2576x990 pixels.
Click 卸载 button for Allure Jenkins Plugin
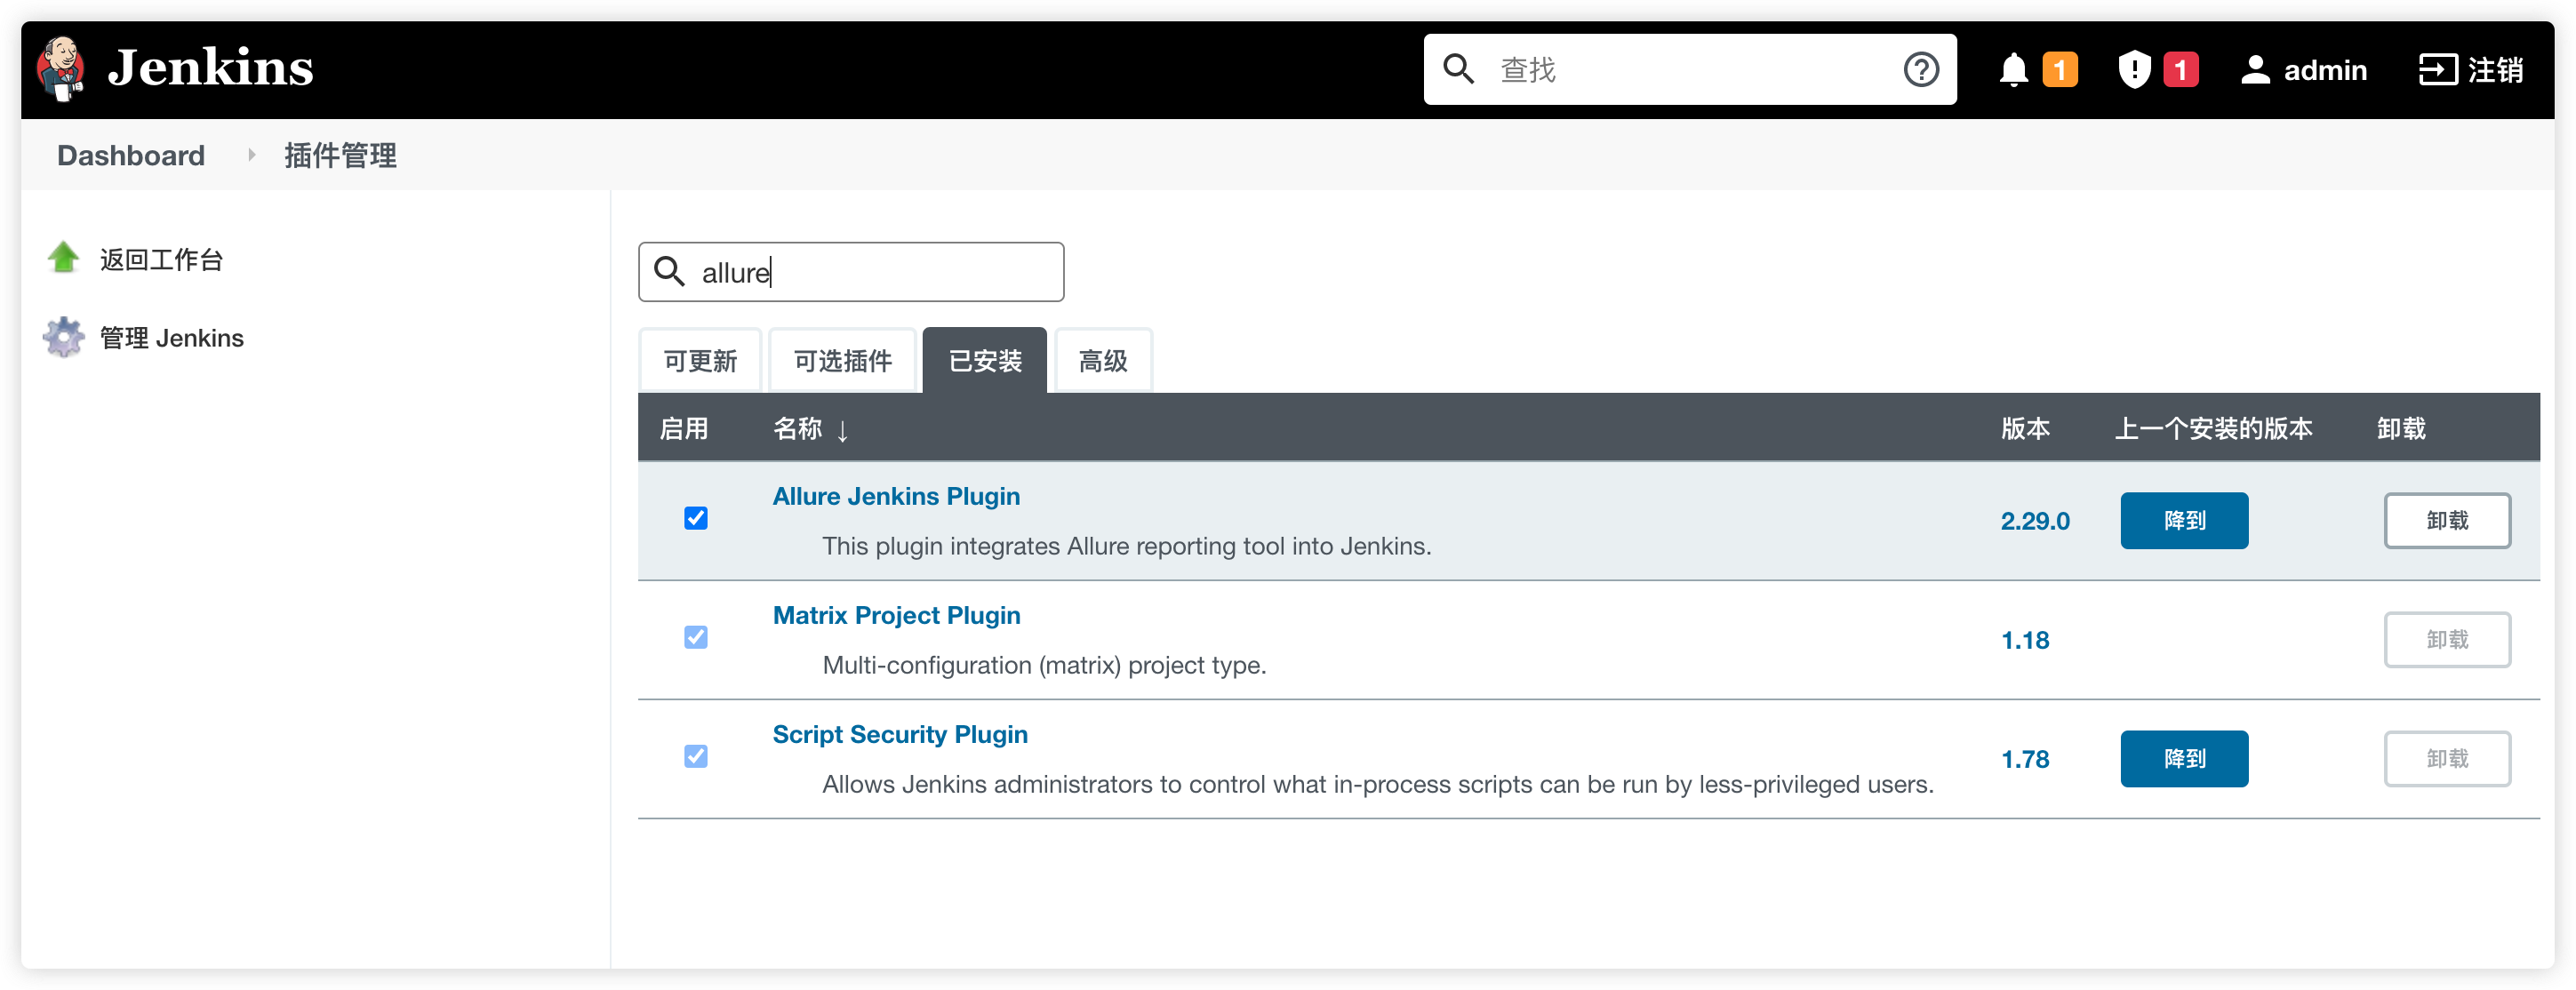tap(2446, 521)
